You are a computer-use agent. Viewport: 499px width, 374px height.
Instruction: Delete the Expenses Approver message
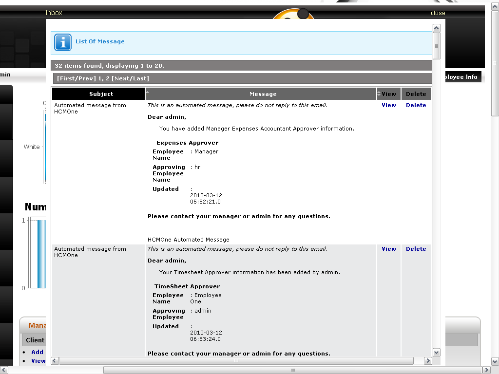(416, 105)
